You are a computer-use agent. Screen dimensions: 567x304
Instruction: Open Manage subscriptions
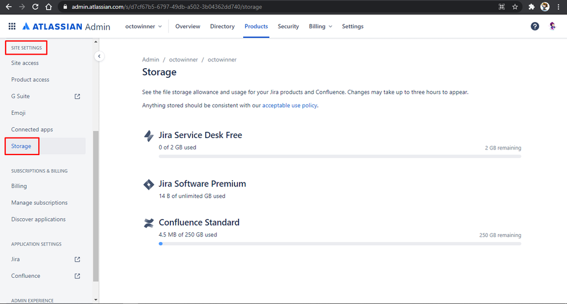tap(39, 202)
